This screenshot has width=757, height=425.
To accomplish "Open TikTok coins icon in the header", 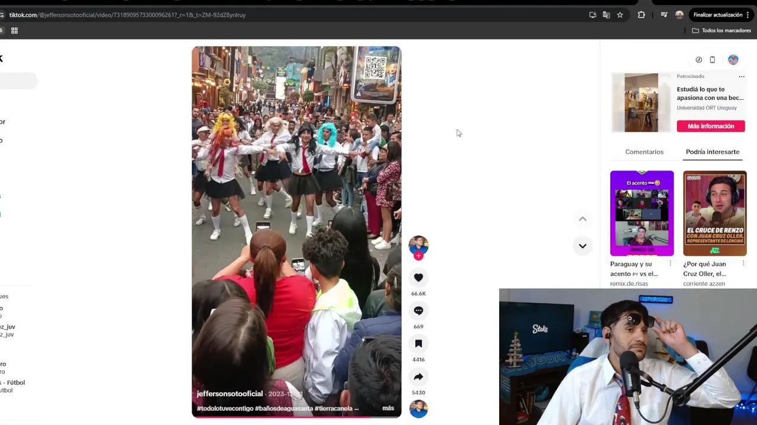I will [698, 60].
